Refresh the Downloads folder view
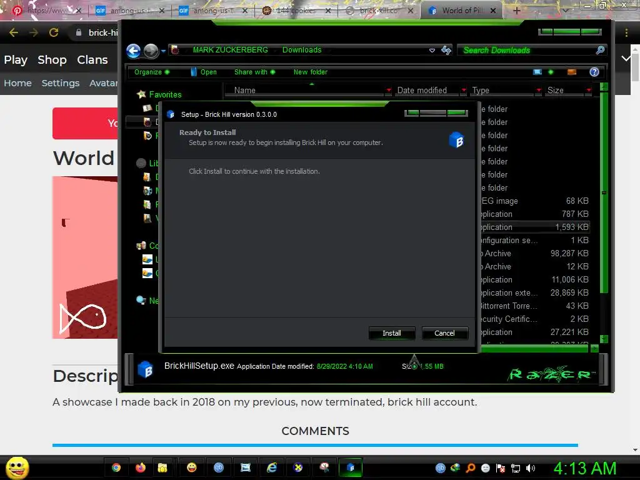Screen dimensions: 640x480 446,50
